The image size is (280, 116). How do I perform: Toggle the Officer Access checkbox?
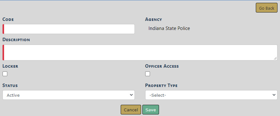147,74
